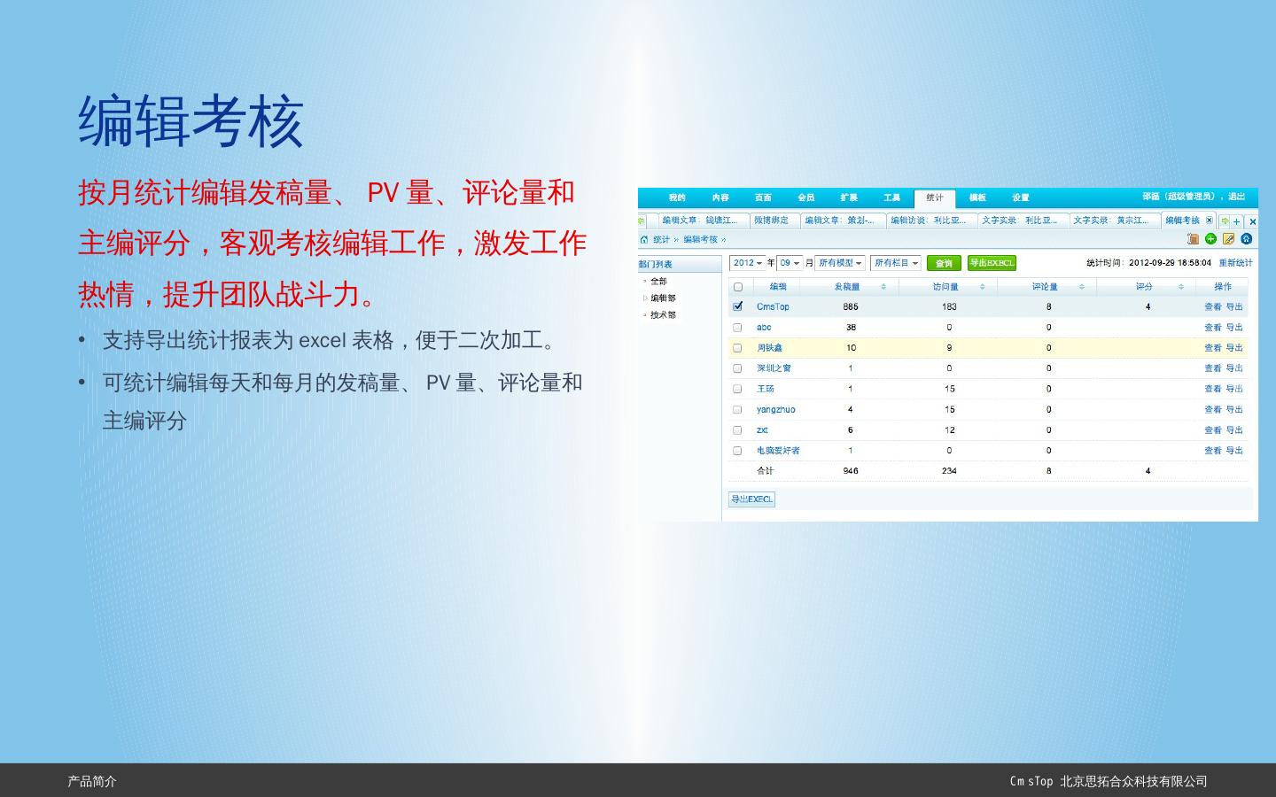Click the 编辑 column header
The width and height of the screenshot is (1276, 797).
(x=778, y=287)
